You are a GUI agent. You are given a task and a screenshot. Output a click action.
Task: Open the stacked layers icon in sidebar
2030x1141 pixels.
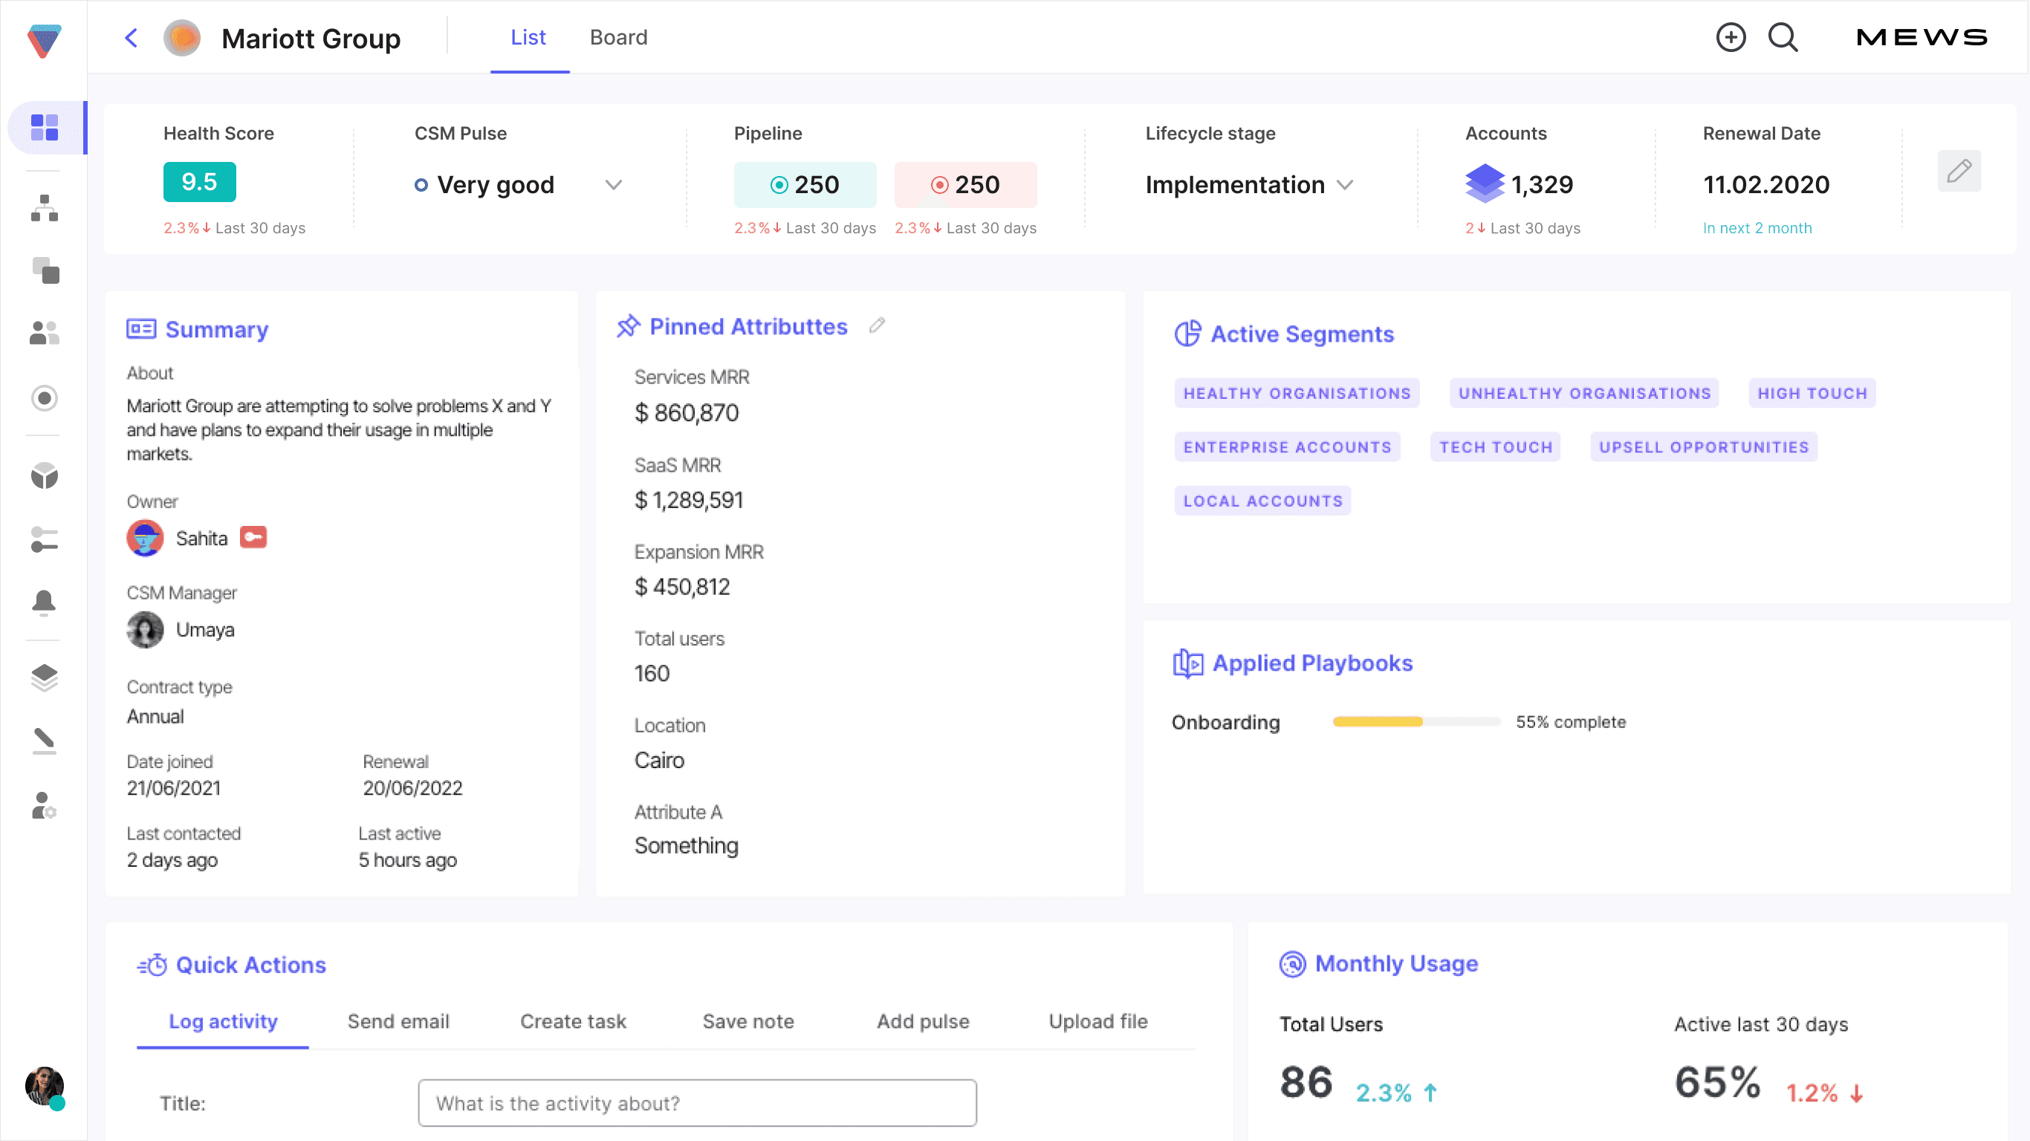point(44,677)
